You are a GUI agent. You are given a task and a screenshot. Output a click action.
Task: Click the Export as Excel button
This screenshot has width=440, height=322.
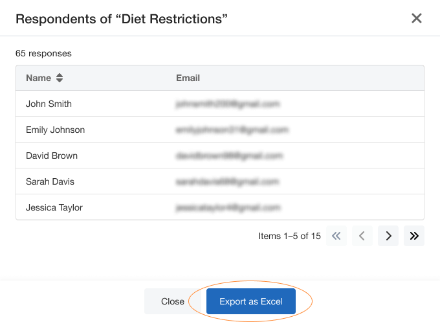pyautogui.click(x=251, y=301)
